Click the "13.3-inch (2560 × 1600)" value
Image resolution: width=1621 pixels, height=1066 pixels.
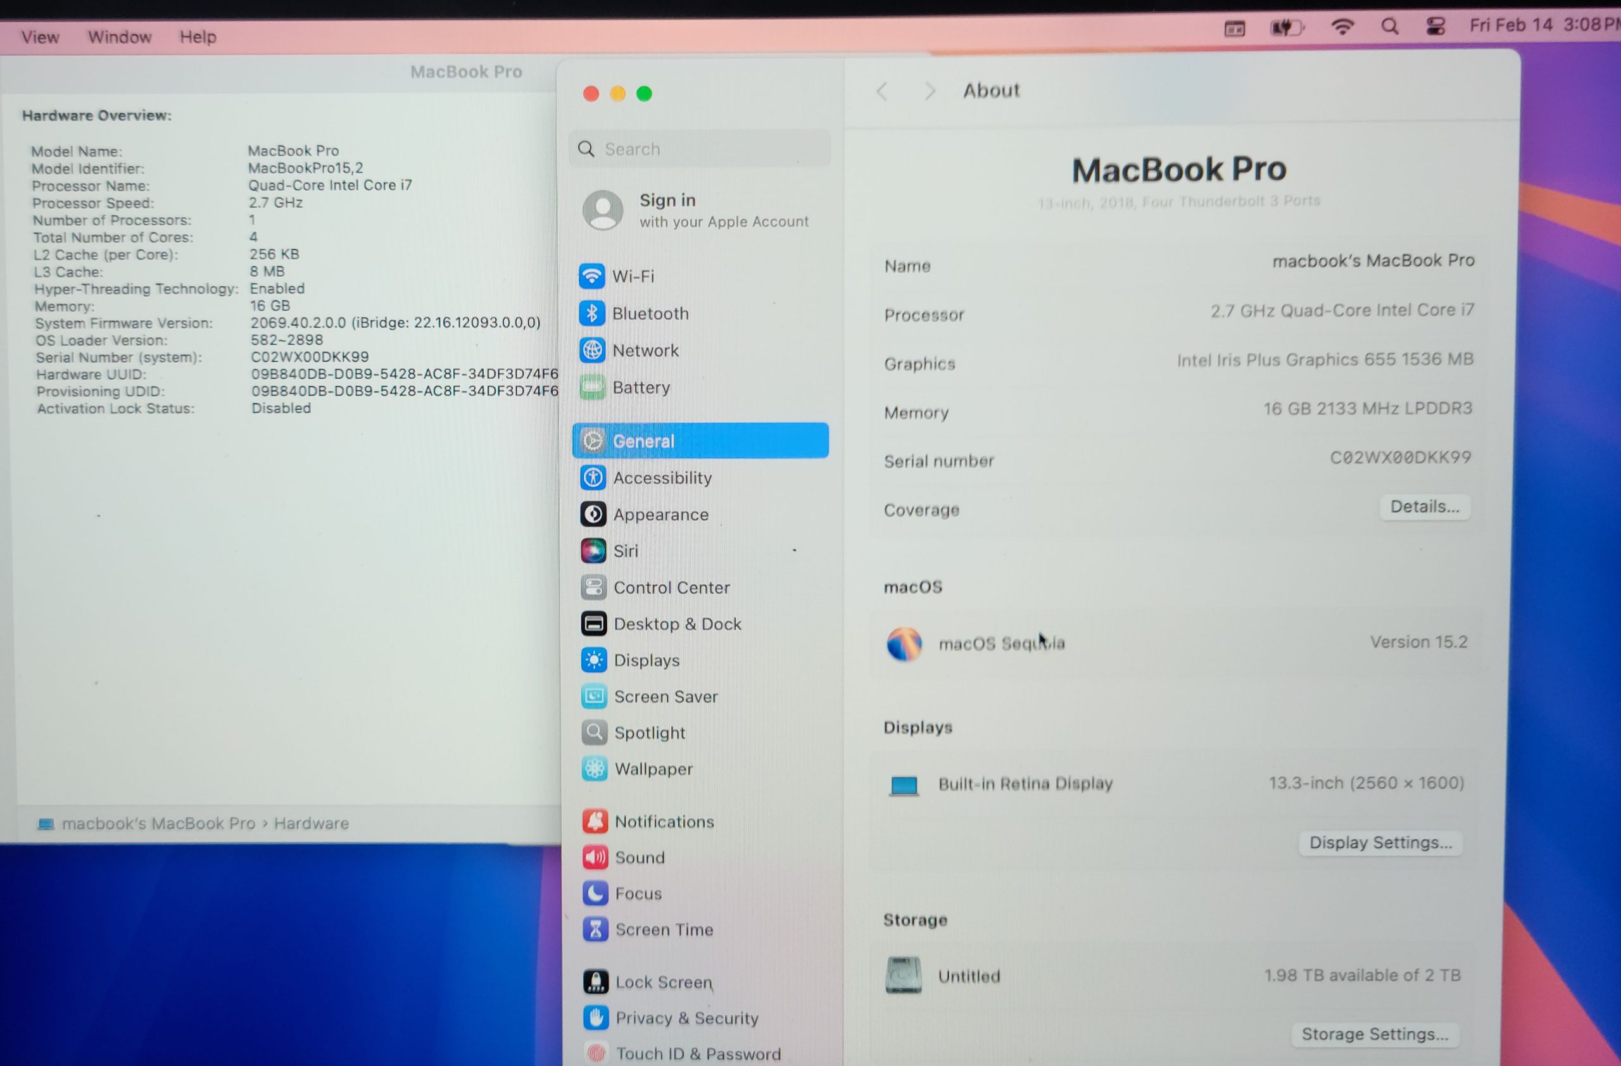pyautogui.click(x=1366, y=783)
